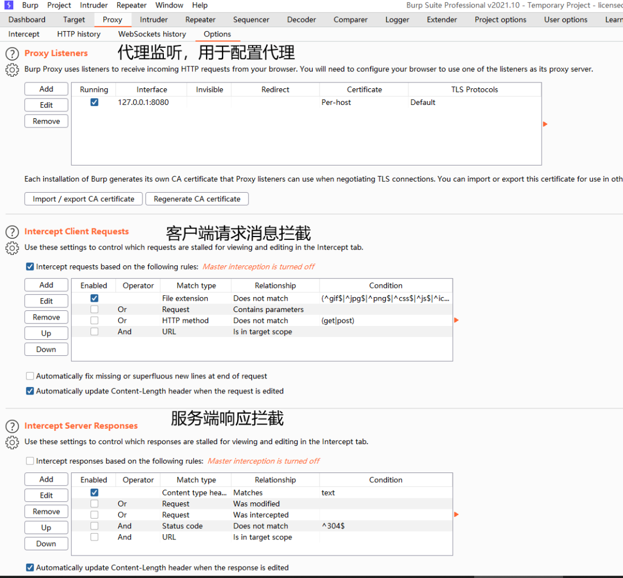Open help for Intercept Server Responses
Image resolution: width=623 pixels, height=578 pixels.
(12, 426)
